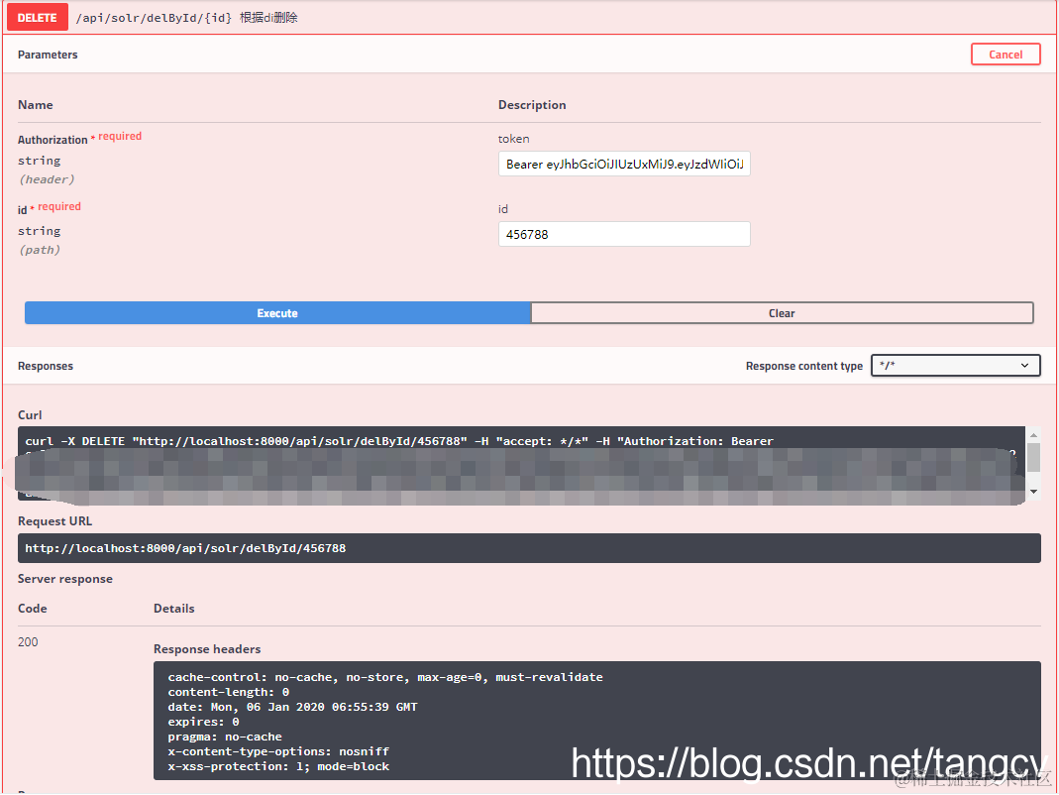Click the Name column header
This screenshot has height=795, width=1059.
pos(35,105)
